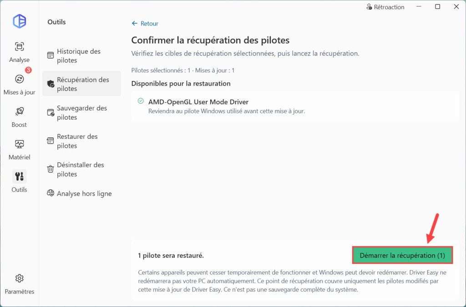Open Désinstaller des pilotes menu item
Image resolution: width=466 pixels, height=307 pixels.
point(81,169)
